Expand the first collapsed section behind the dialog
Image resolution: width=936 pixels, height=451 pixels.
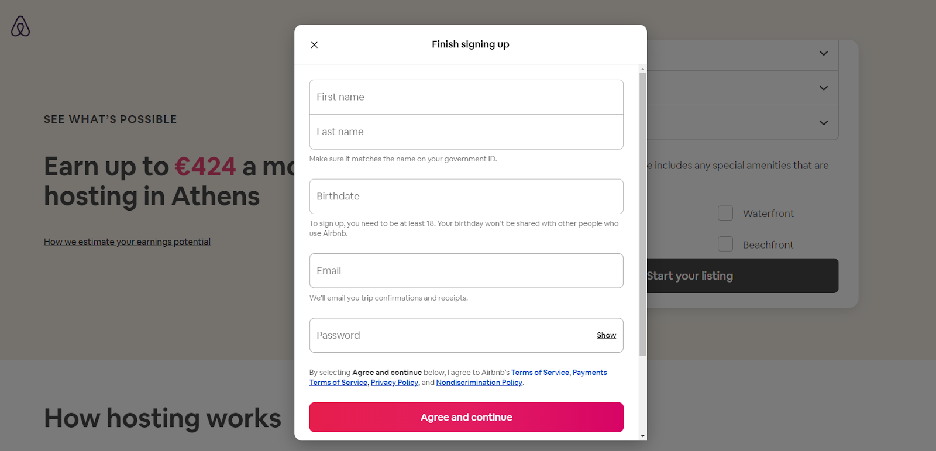click(x=823, y=53)
